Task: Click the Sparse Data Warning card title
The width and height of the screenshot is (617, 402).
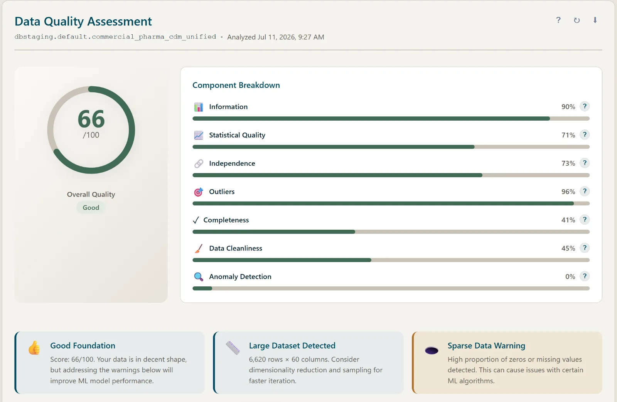Action: 486,346
